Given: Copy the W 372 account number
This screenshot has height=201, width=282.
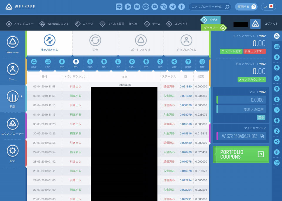Looking at the screenshot, I should point(262,136).
